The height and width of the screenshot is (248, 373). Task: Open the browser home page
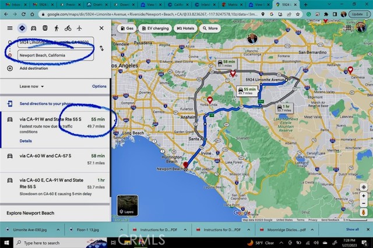pos(32,14)
